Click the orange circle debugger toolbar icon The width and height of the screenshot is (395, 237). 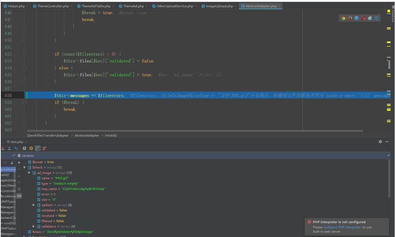click(31, 148)
